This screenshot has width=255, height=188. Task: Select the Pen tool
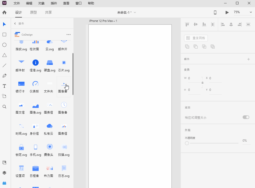pyautogui.click(x=4, y=76)
